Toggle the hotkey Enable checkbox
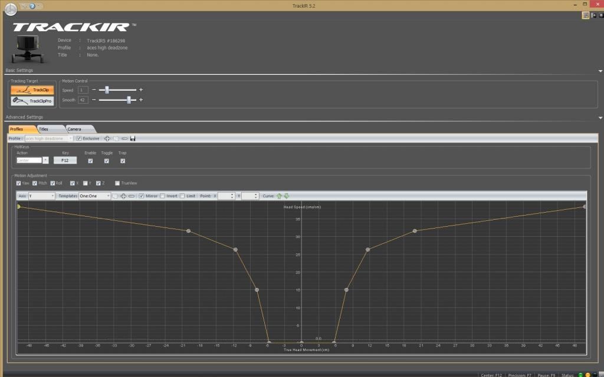 90,161
